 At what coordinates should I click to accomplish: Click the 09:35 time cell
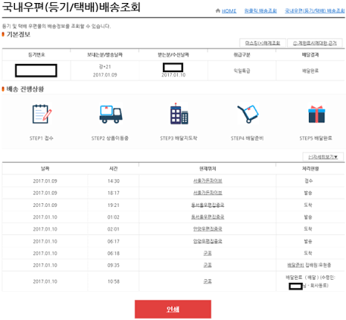tap(113, 265)
